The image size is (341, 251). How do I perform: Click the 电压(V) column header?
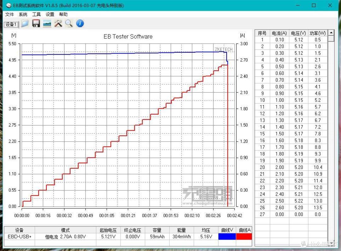point(299,33)
